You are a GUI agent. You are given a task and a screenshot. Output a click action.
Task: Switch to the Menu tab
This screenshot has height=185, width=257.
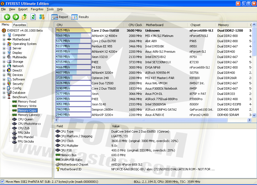tap(5, 24)
